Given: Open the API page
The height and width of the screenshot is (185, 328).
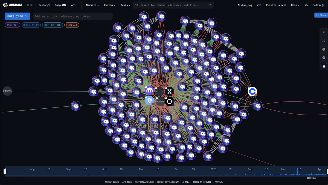Looking at the screenshot, I should [x=73, y=5].
